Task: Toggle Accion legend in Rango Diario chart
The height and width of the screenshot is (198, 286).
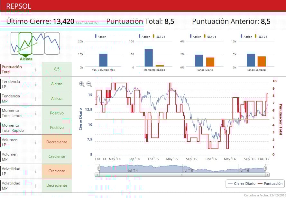Action: (x=196, y=36)
